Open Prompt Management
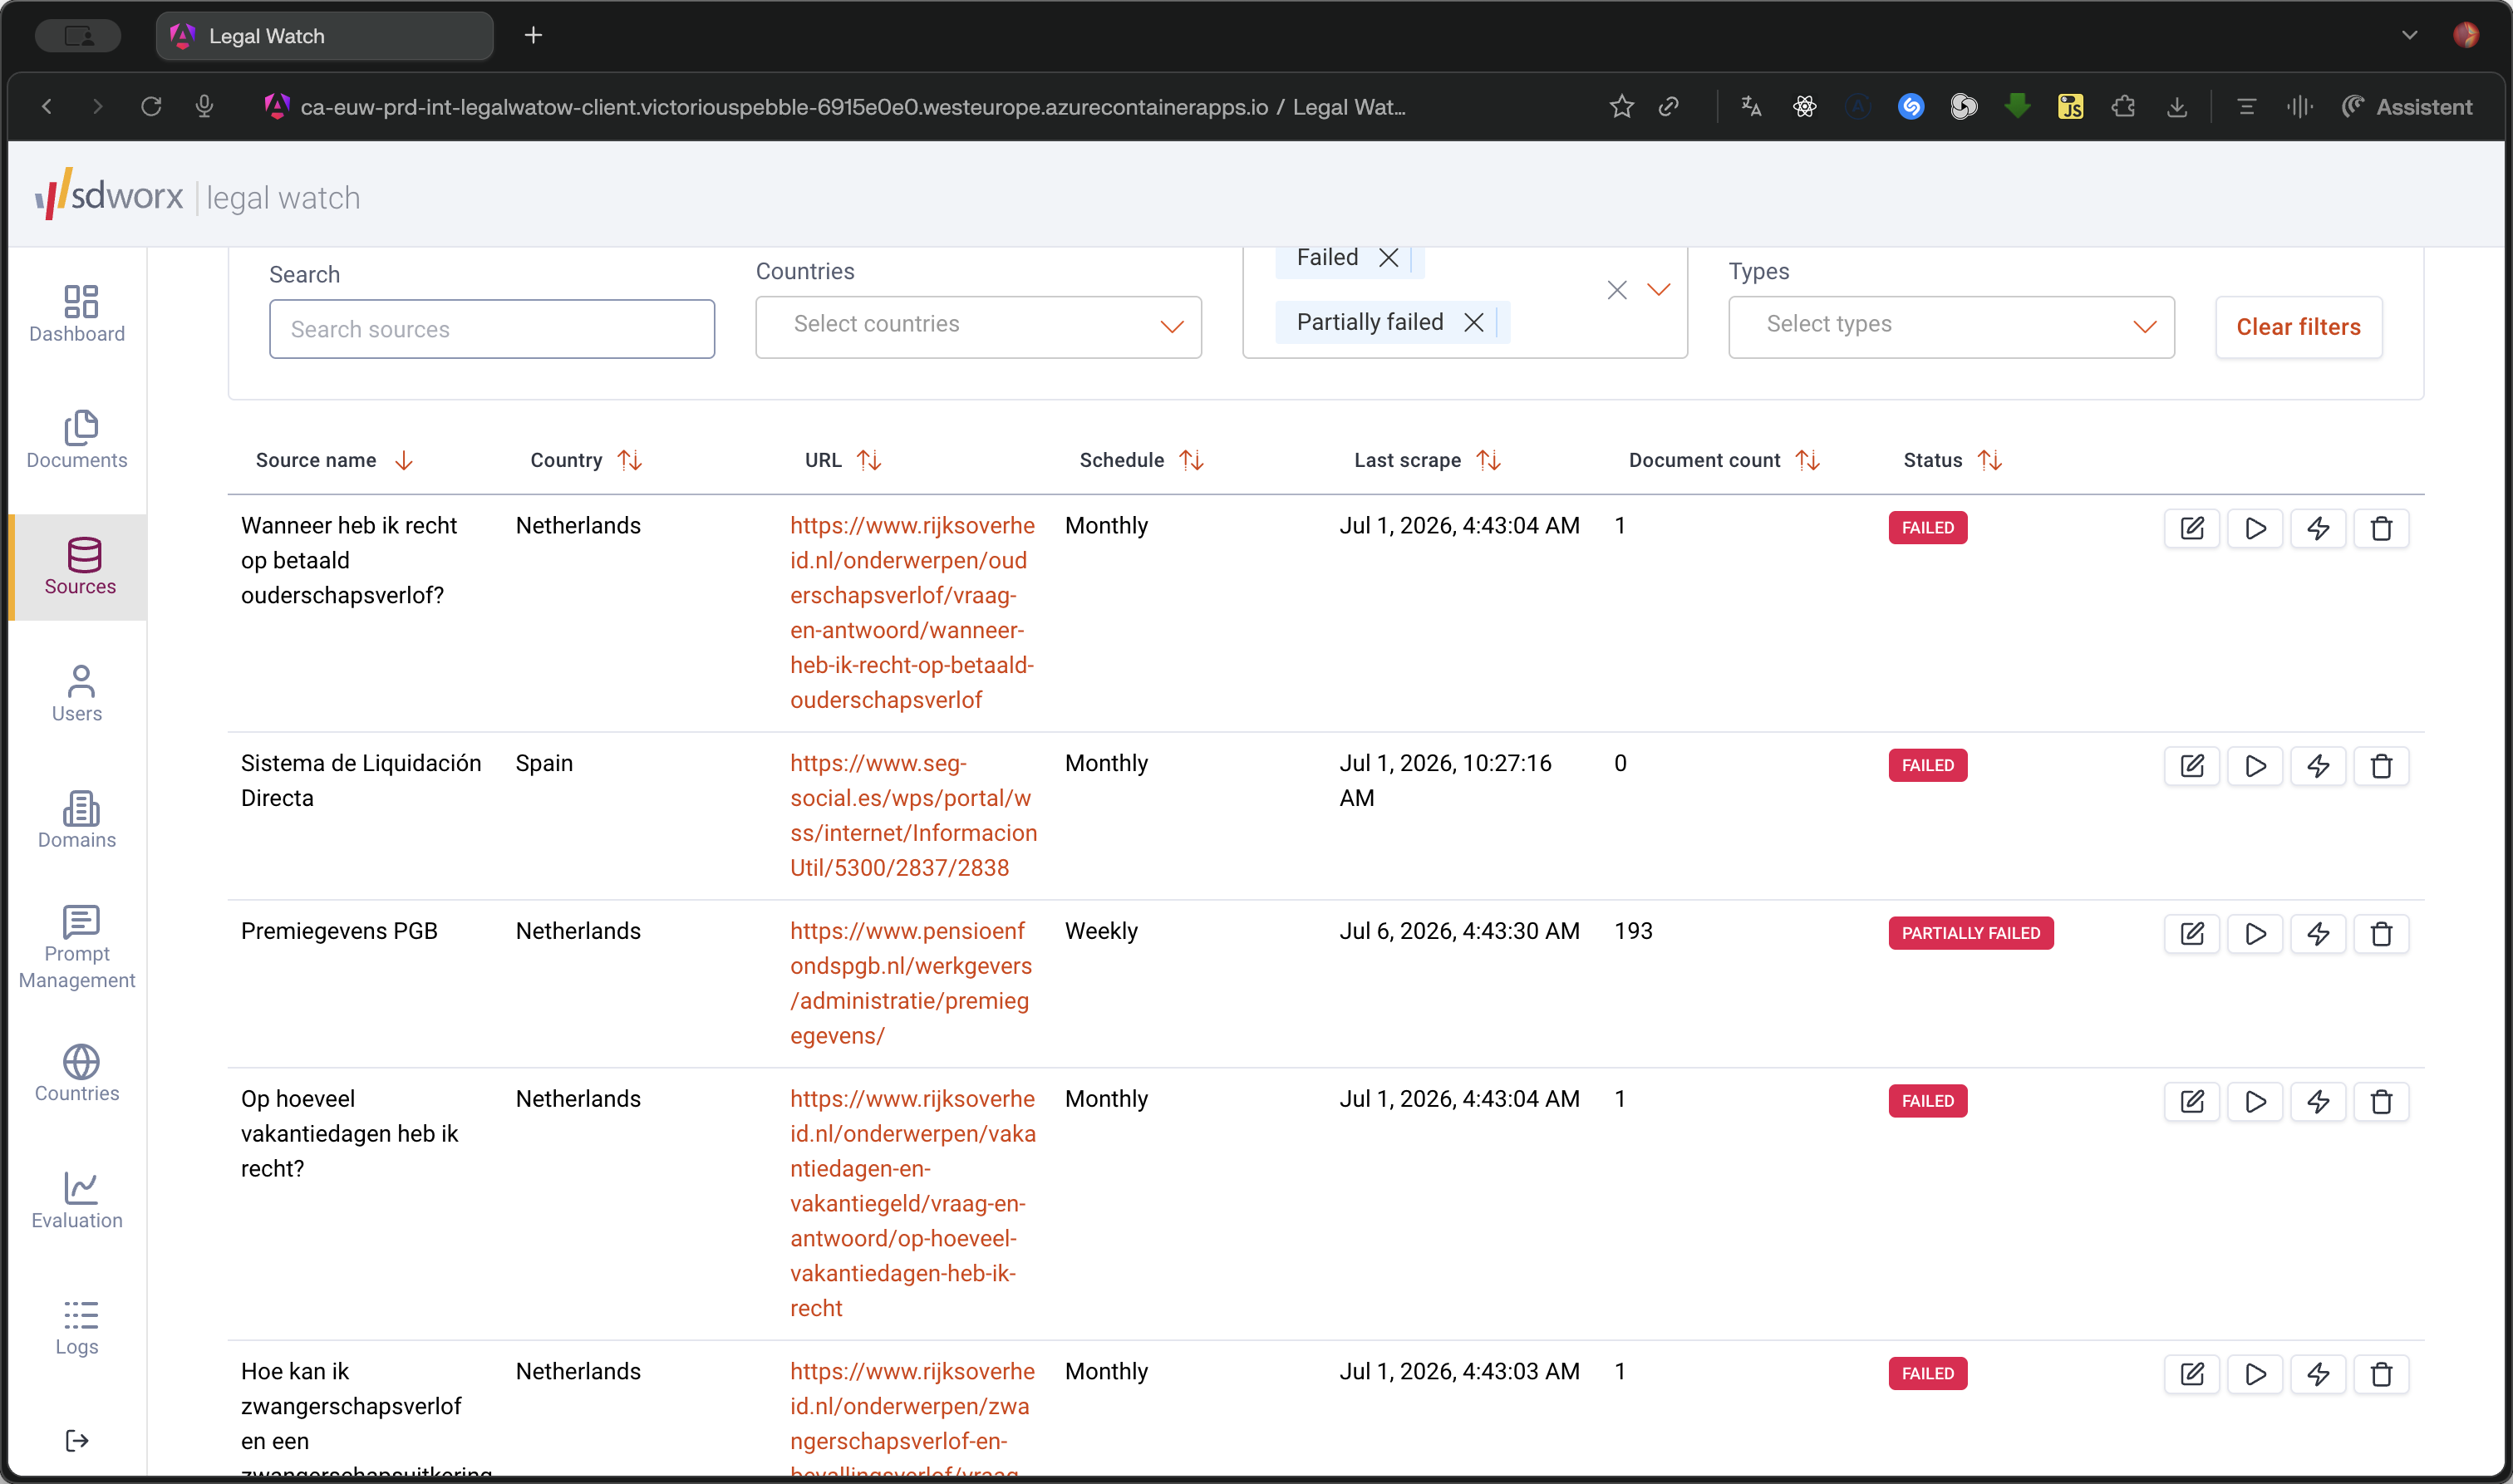The height and width of the screenshot is (1484, 2513). point(77,947)
